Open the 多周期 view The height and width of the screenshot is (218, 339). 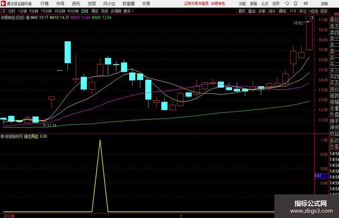(x=116, y=11)
